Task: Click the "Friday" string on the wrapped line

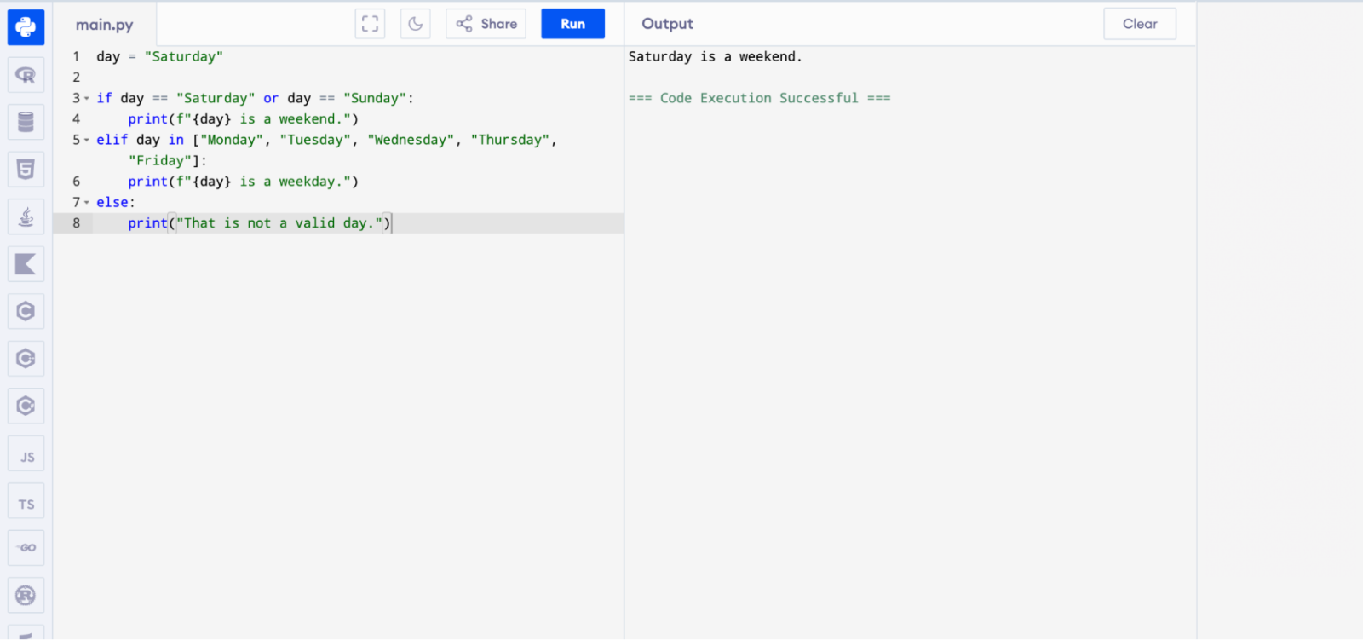Action: click(160, 160)
